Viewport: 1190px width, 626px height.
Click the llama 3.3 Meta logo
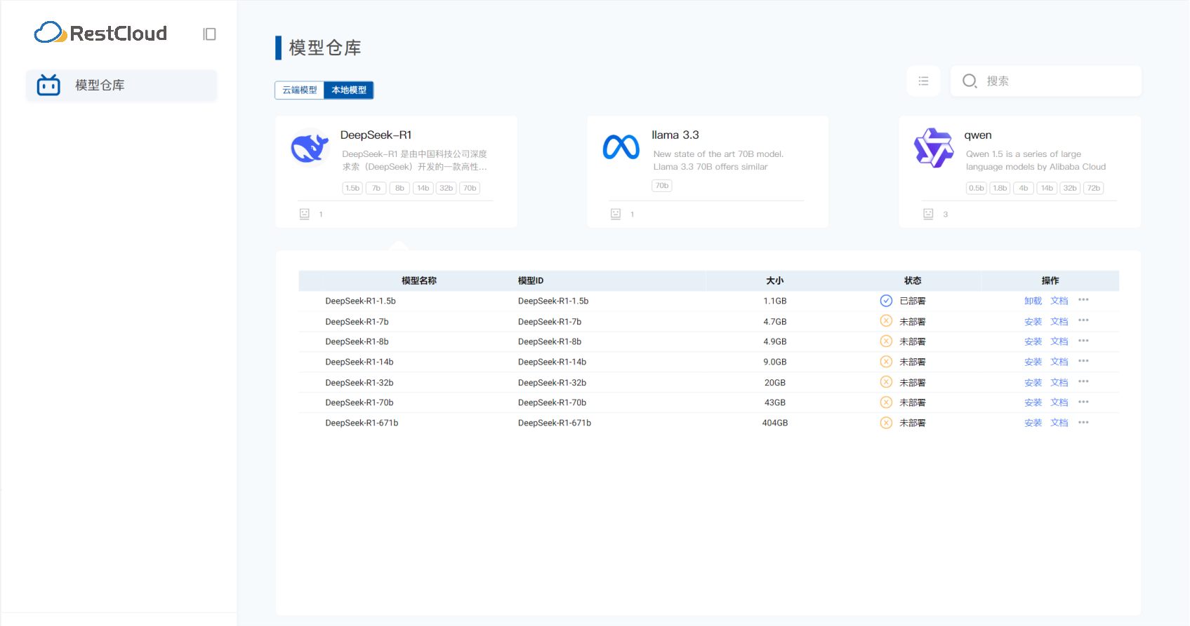click(x=621, y=147)
